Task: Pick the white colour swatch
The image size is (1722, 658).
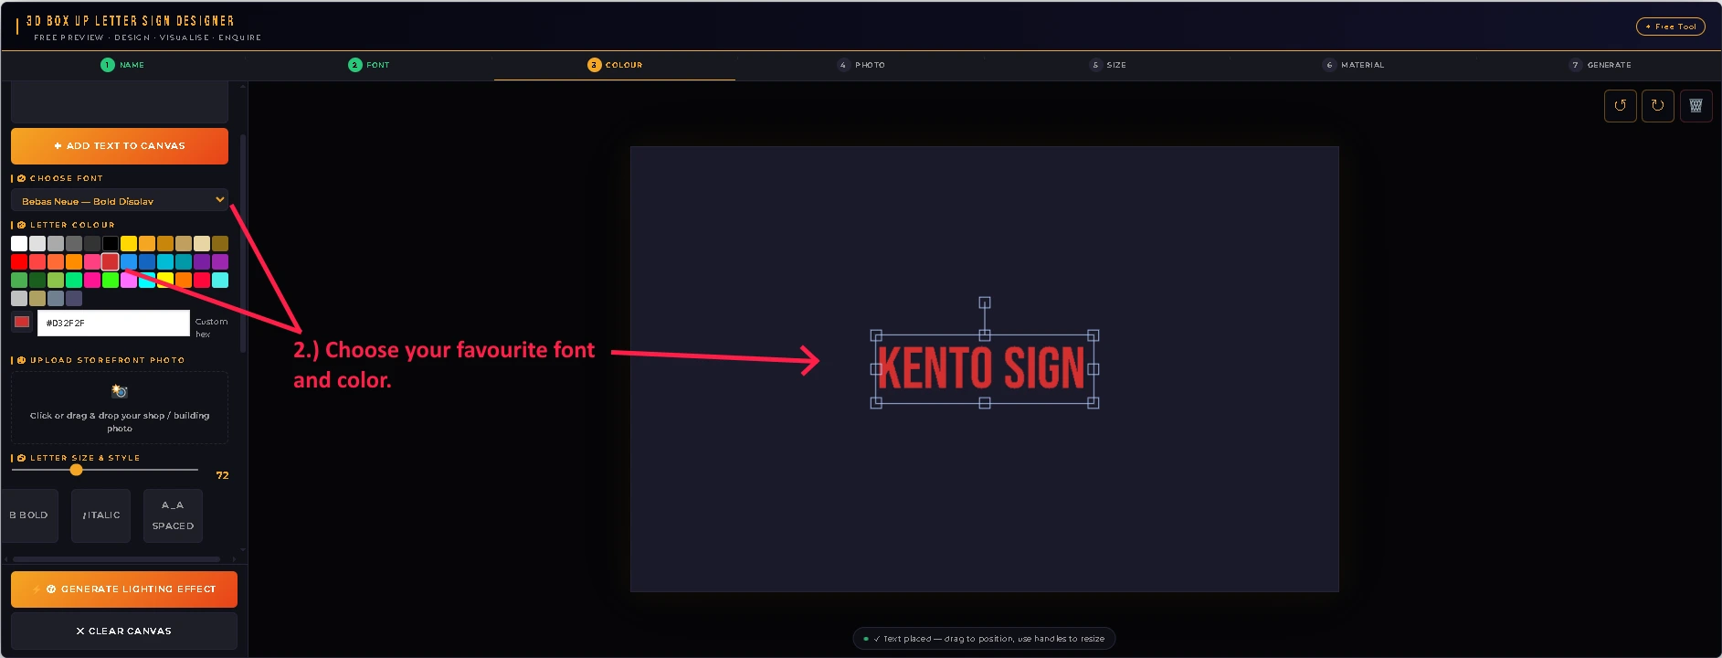Action: coord(19,243)
